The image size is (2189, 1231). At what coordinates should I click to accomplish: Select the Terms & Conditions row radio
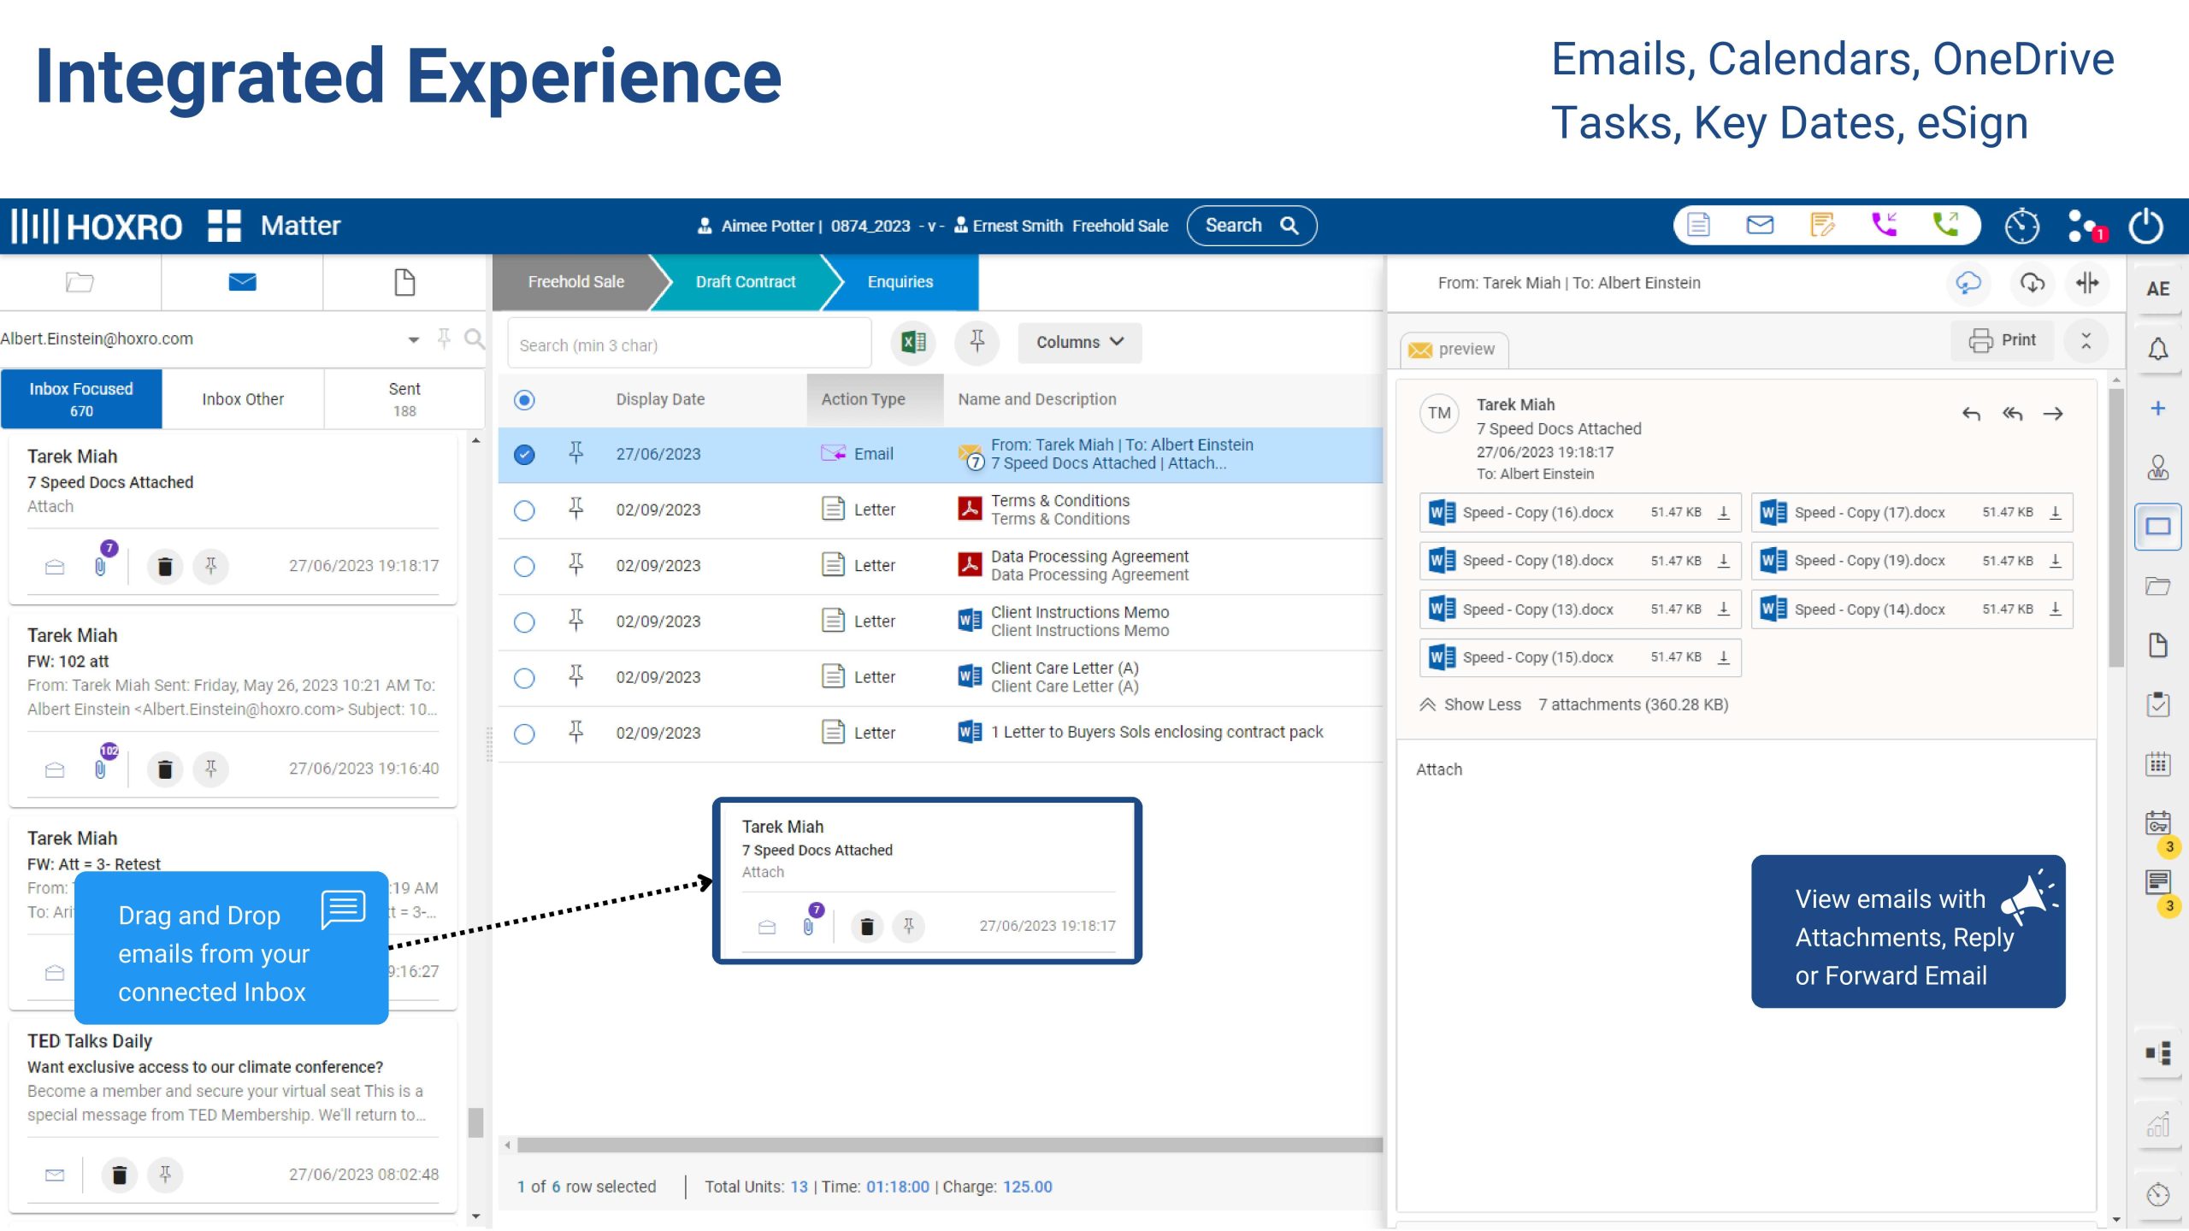[x=524, y=510]
